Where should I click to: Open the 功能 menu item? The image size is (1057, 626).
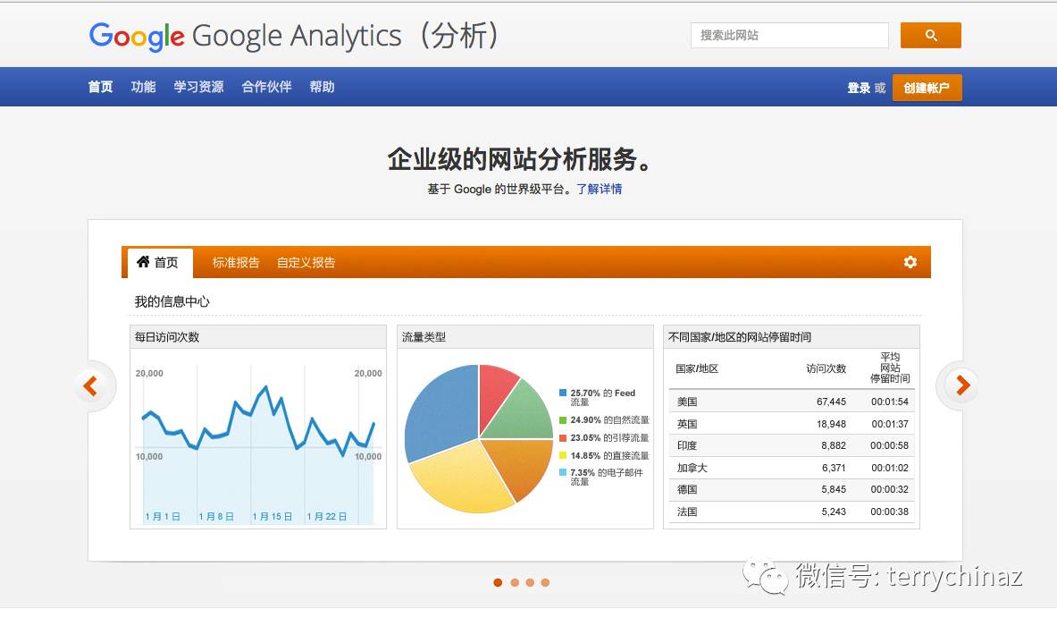coord(143,87)
